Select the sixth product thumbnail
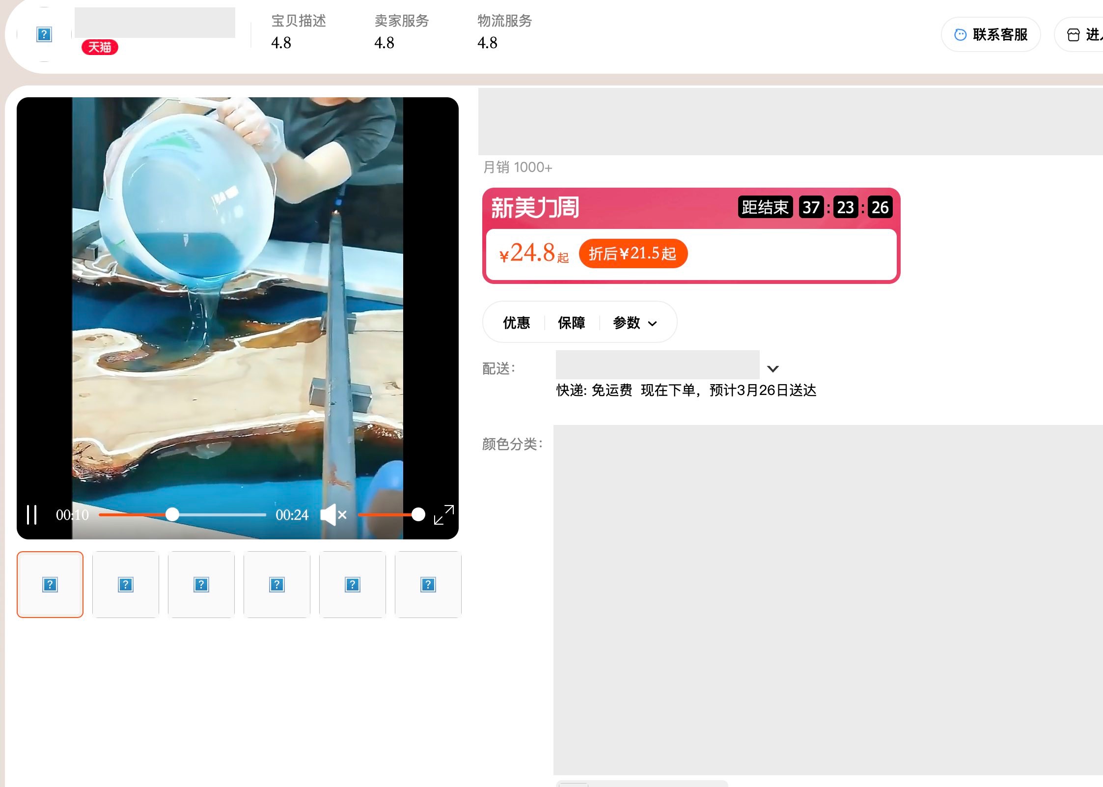This screenshot has height=787, width=1103. point(428,585)
